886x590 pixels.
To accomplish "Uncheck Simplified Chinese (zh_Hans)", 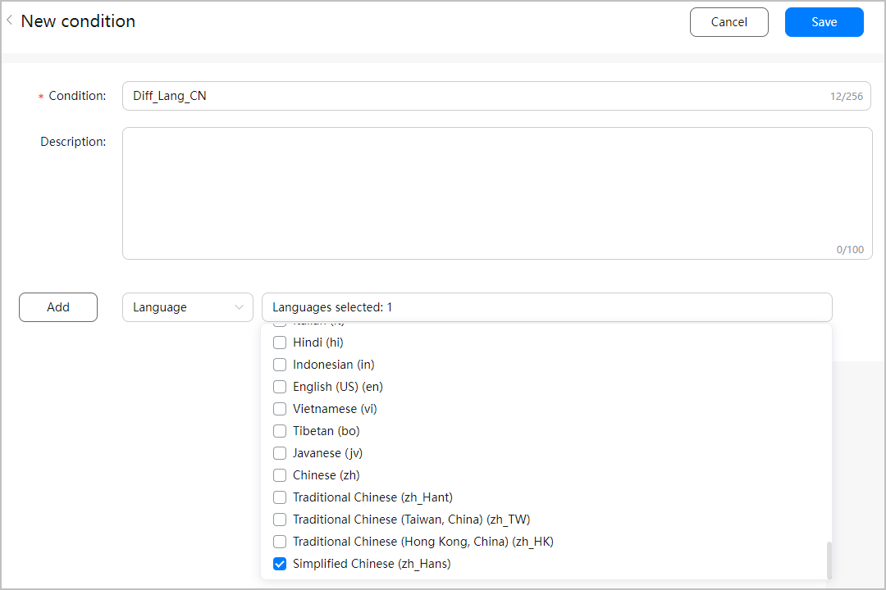I will point(280,563).
